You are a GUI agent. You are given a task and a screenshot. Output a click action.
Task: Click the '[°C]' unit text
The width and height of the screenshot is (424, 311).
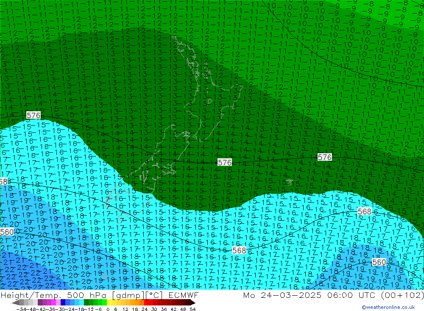pos(154,295)
